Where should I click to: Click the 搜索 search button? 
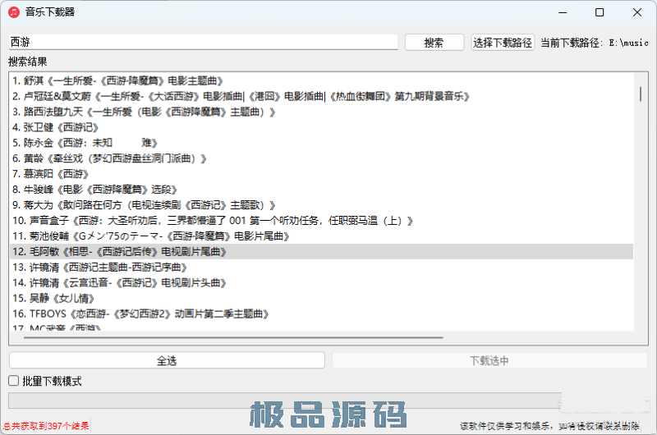434,43
